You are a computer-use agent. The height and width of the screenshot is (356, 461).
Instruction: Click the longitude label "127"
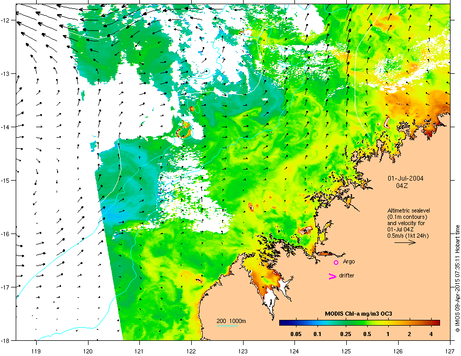450,351
